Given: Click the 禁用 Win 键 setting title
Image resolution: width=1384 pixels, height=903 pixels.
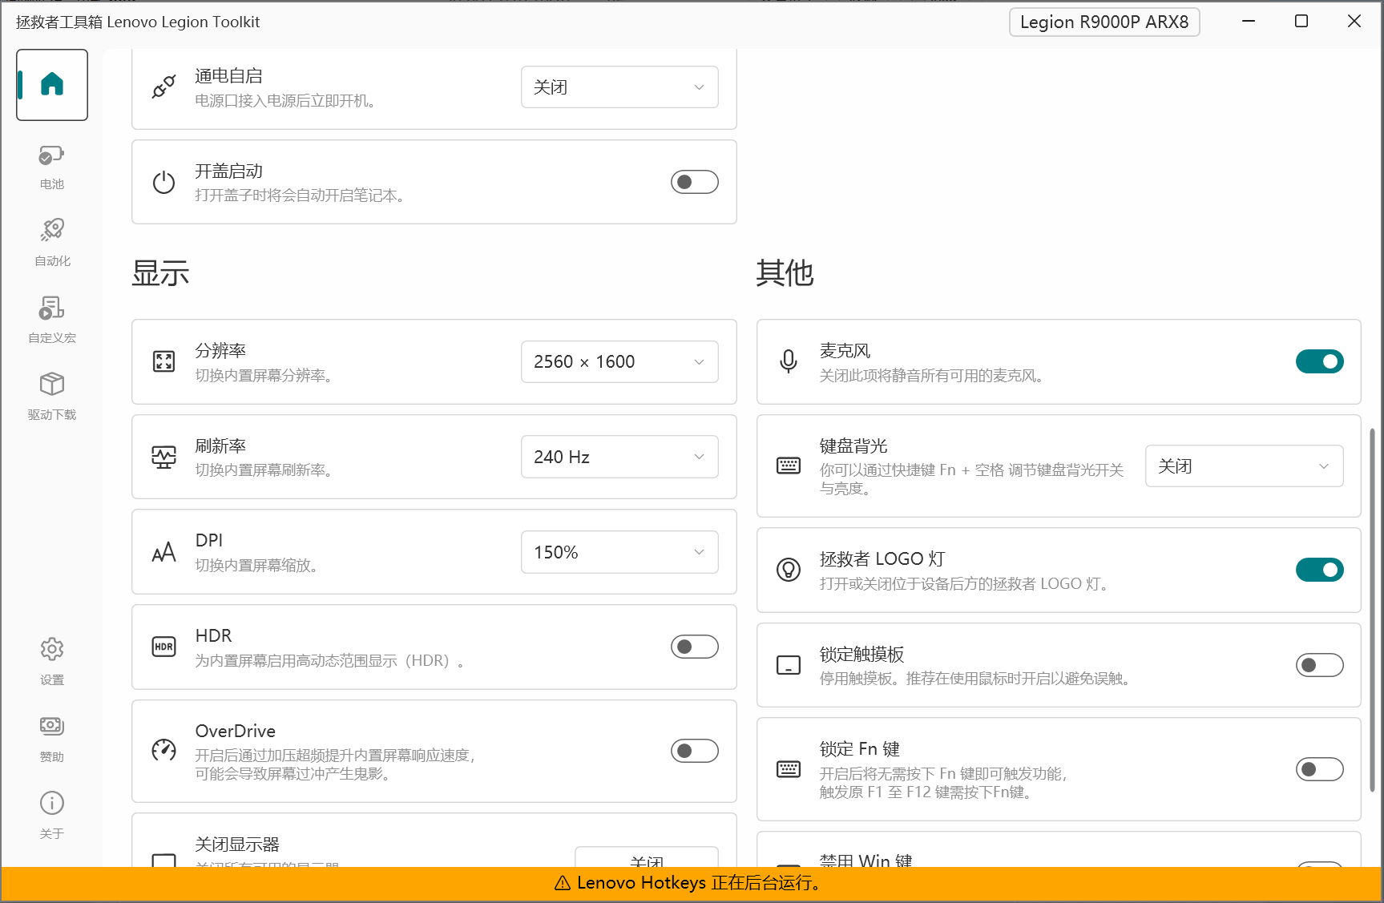Looking at the screenshot, I should 866,861.
